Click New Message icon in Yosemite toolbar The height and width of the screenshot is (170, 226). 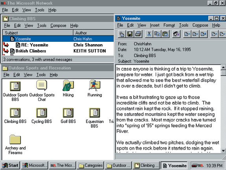122,34
